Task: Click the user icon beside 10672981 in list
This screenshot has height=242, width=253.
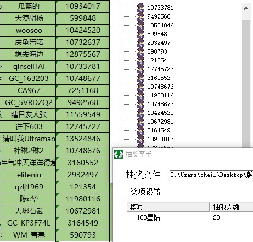Action: tap(140, 122)
